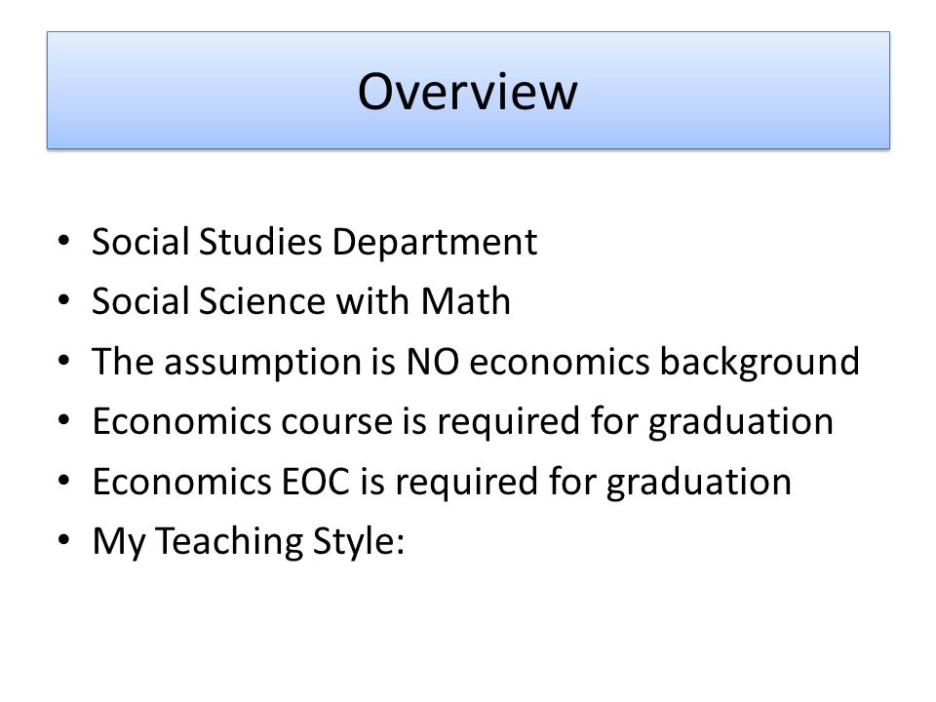Click the bullet dot before Economics EOC
This screenshot has width=936, height=702.
[x=64, y=481]
